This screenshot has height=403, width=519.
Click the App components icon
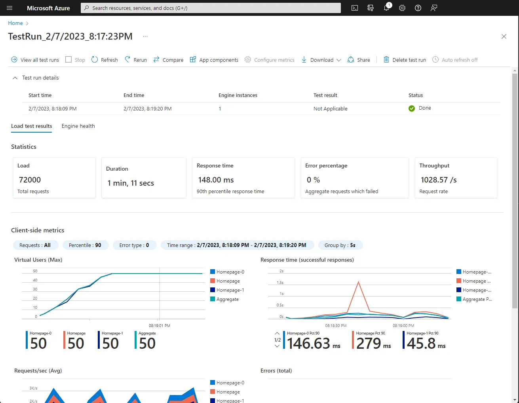pyautogui.click(x=193, y=59)
